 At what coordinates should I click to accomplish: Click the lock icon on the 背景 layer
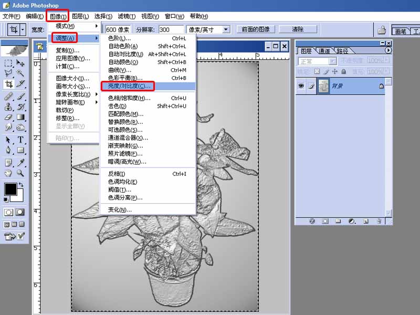(382, 86)
